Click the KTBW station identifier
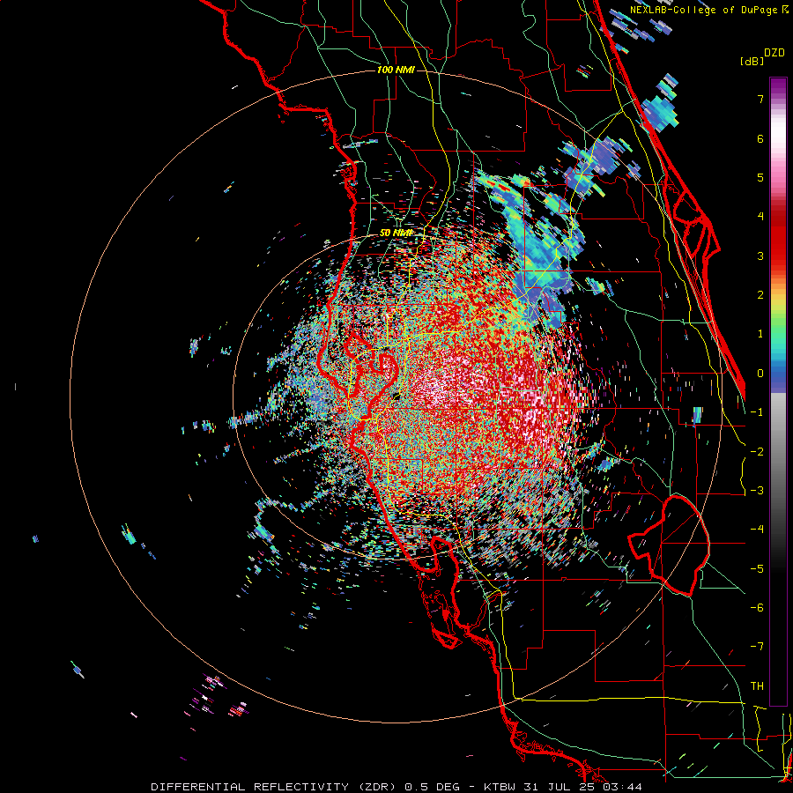The height and width of the screenshot is (793, 793). tap(501, 787)
